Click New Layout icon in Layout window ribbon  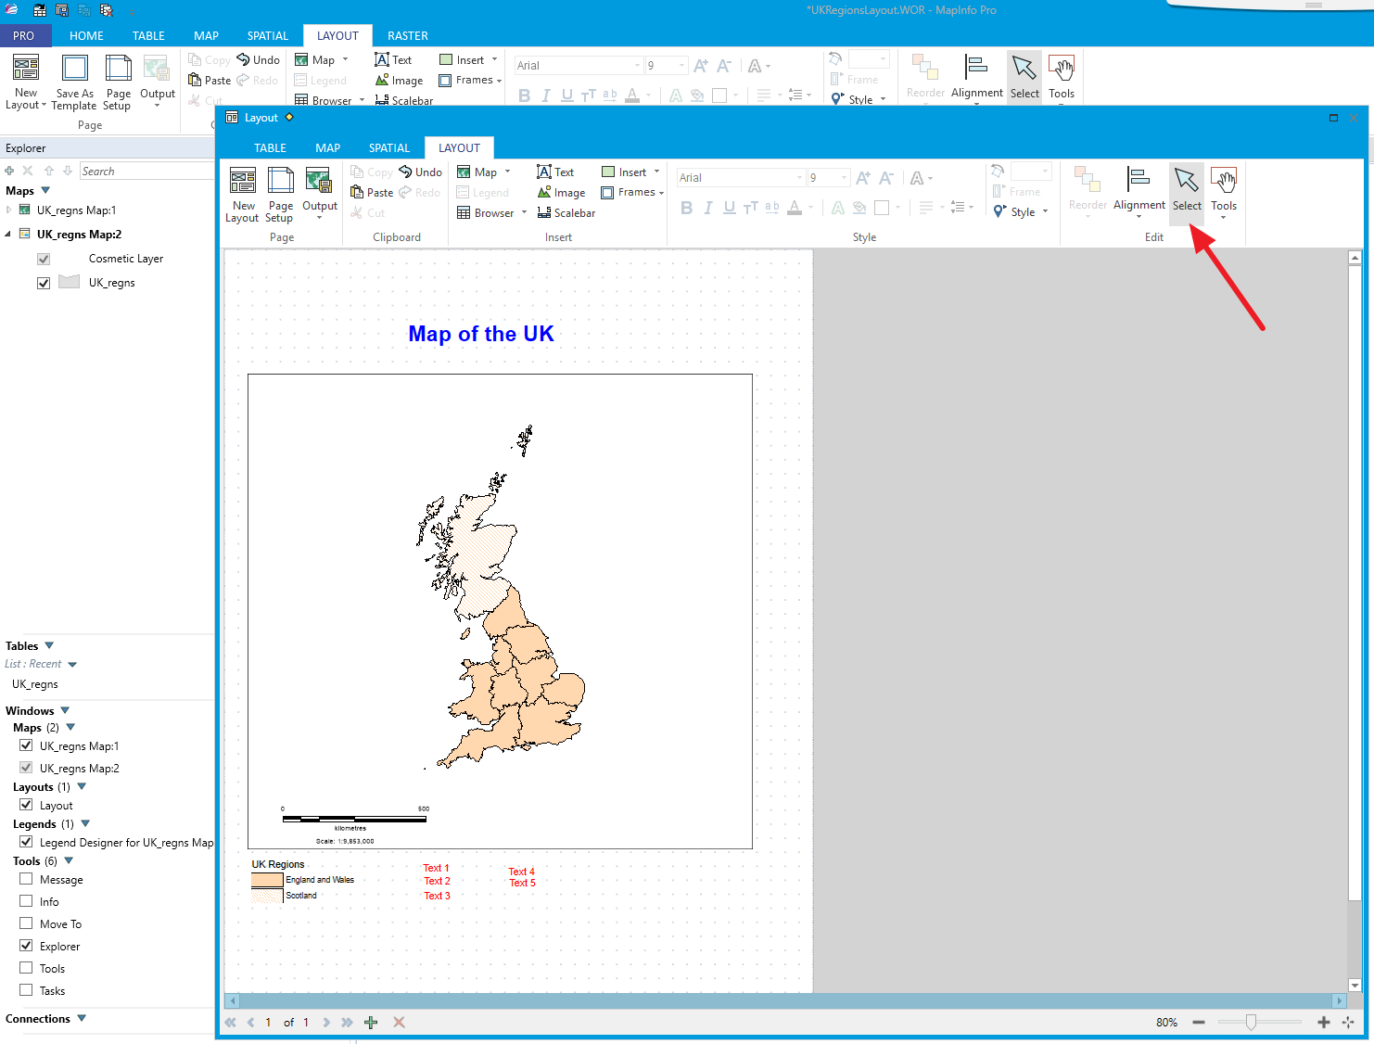242,195
